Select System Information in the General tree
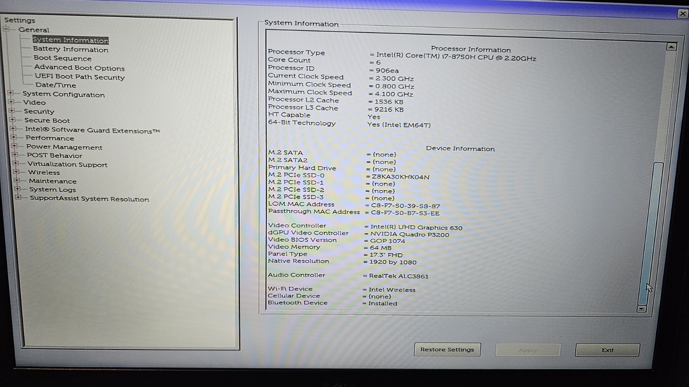 click(71, 40)
